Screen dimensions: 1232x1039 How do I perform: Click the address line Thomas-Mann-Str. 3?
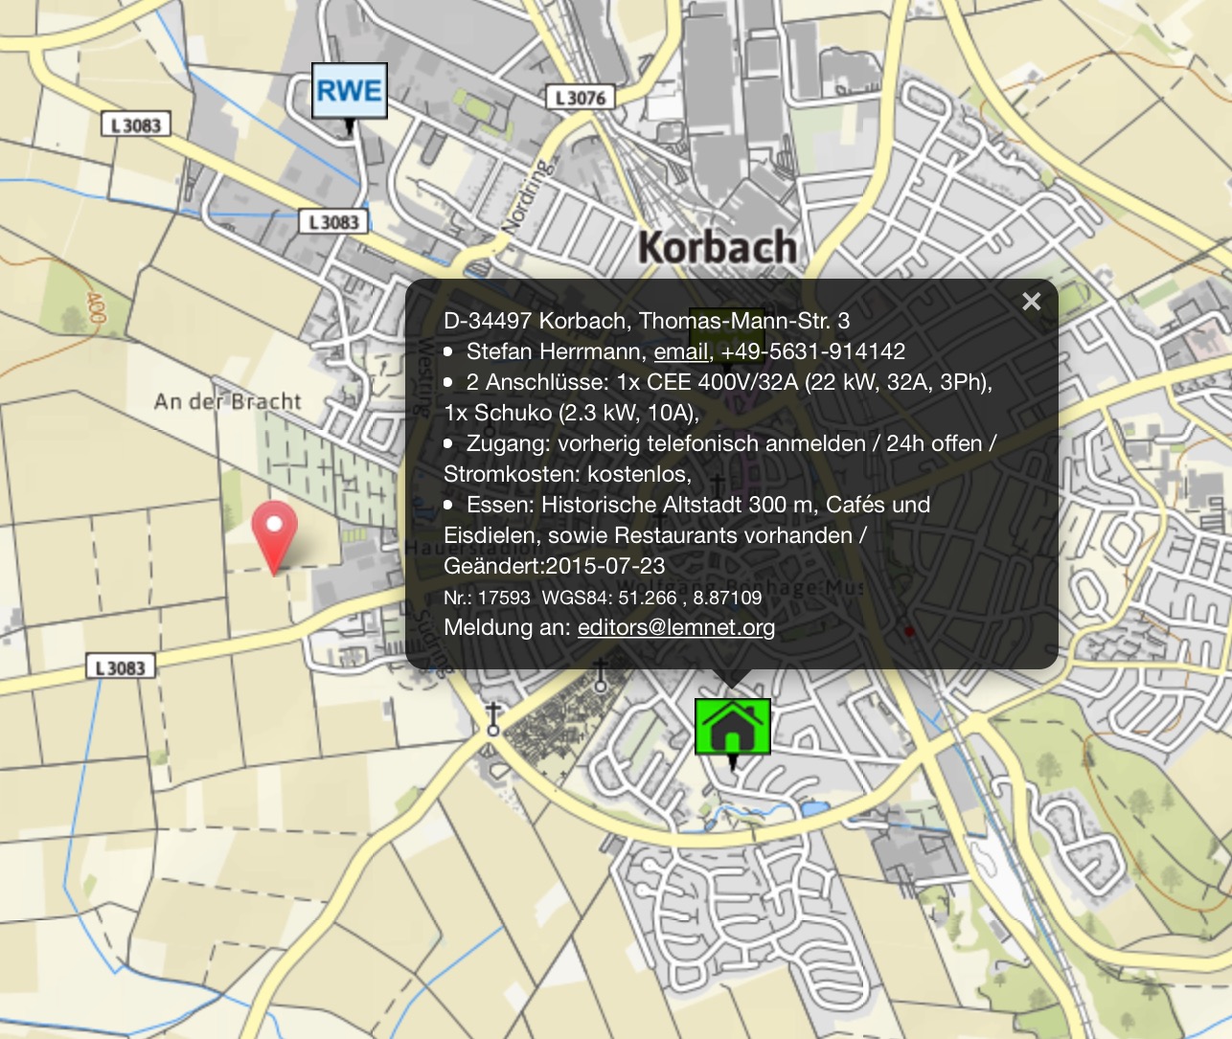tap(647, 321)
